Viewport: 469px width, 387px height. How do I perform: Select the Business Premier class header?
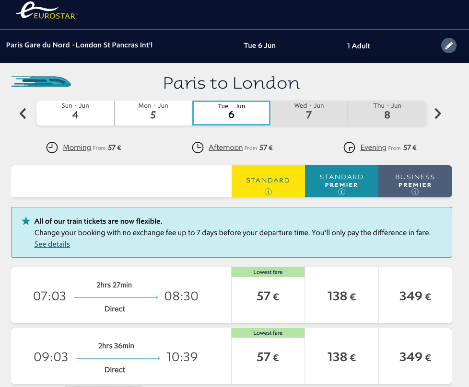pyautogui.click(x=415, y=181)
